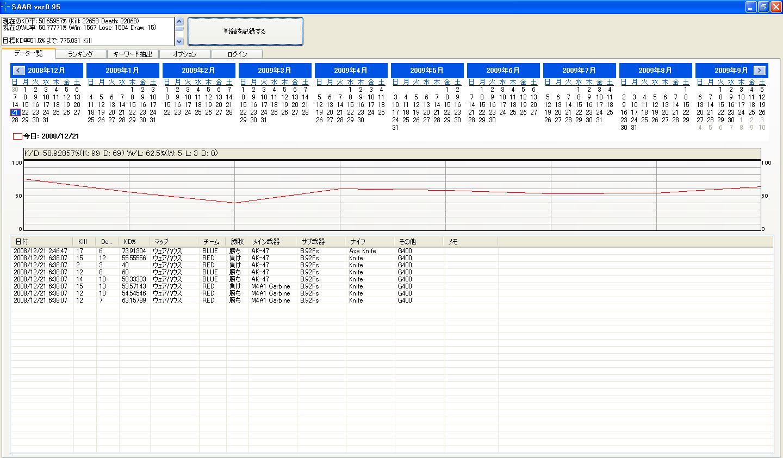
Task: Select the 2009年6月 month header
Action: pyautogui.click(x=503, y=71)
